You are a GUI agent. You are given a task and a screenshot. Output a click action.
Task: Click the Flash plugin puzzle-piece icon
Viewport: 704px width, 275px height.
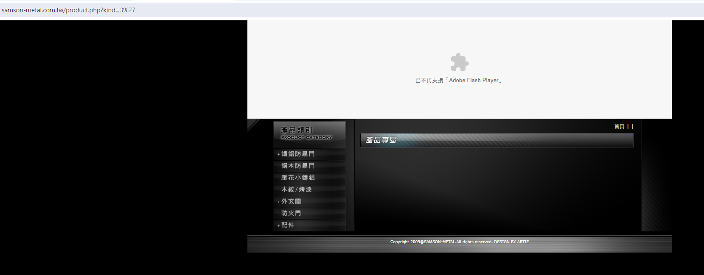click(460, 62)
